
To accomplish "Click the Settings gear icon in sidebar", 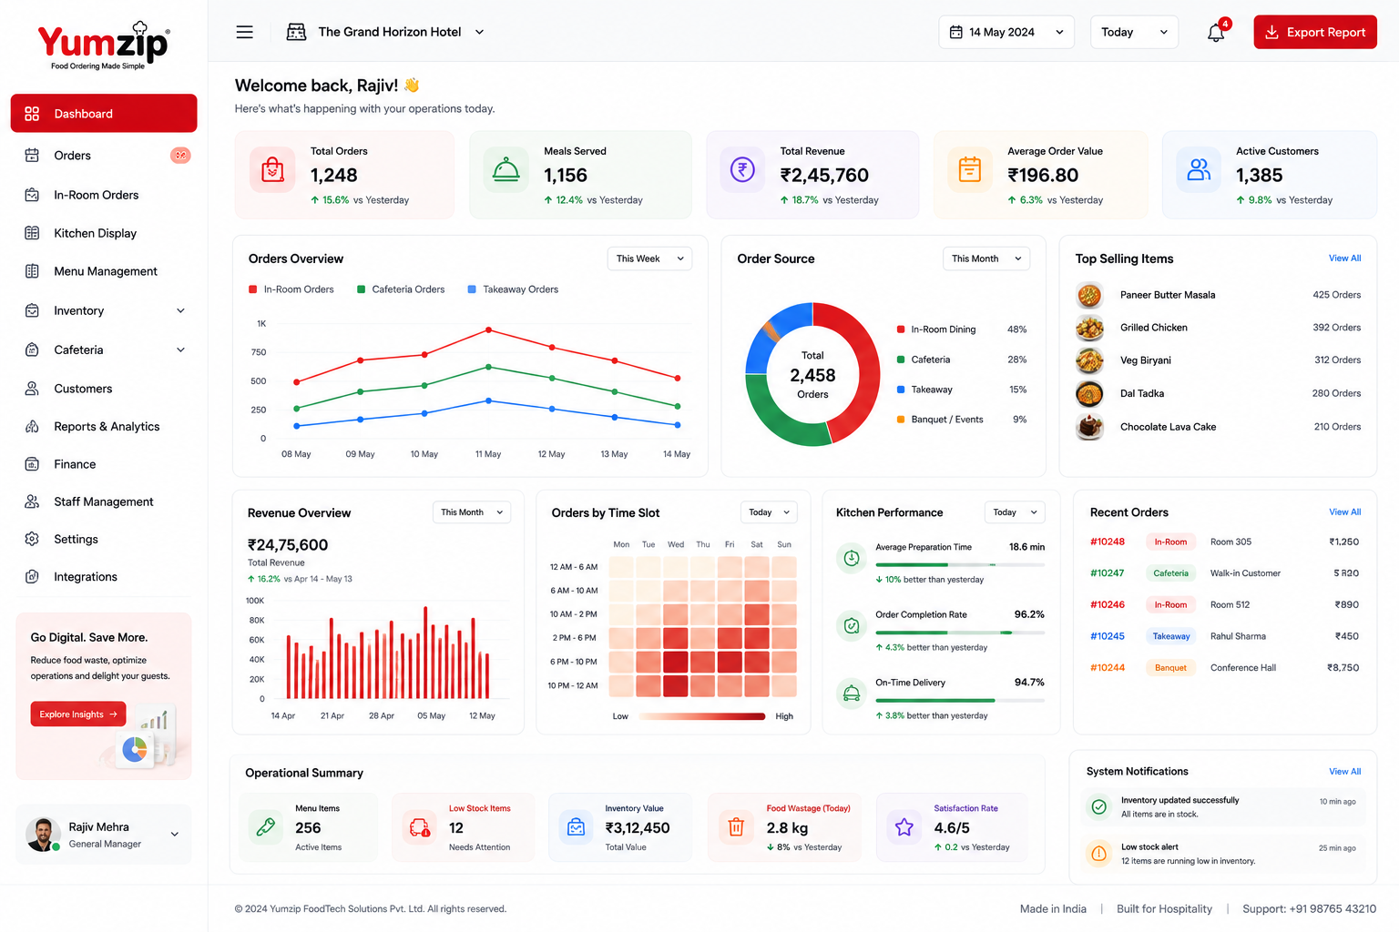I will click(x=32, y=539).
